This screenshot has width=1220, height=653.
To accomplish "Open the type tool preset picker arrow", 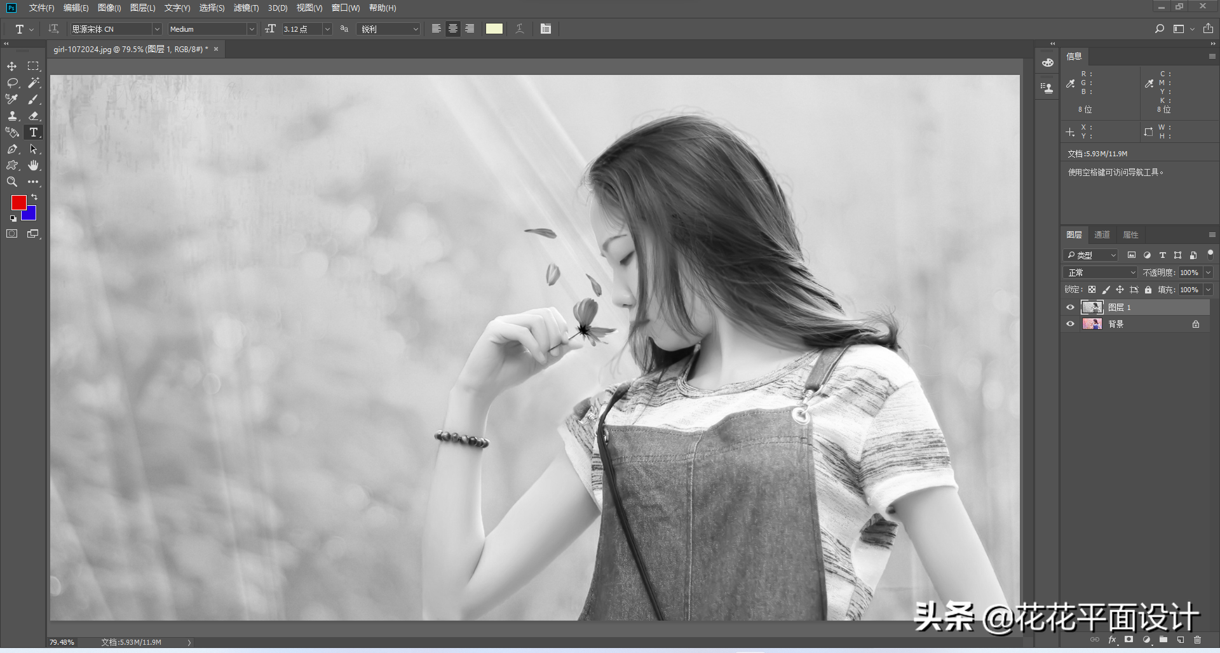I will (31, 29).
